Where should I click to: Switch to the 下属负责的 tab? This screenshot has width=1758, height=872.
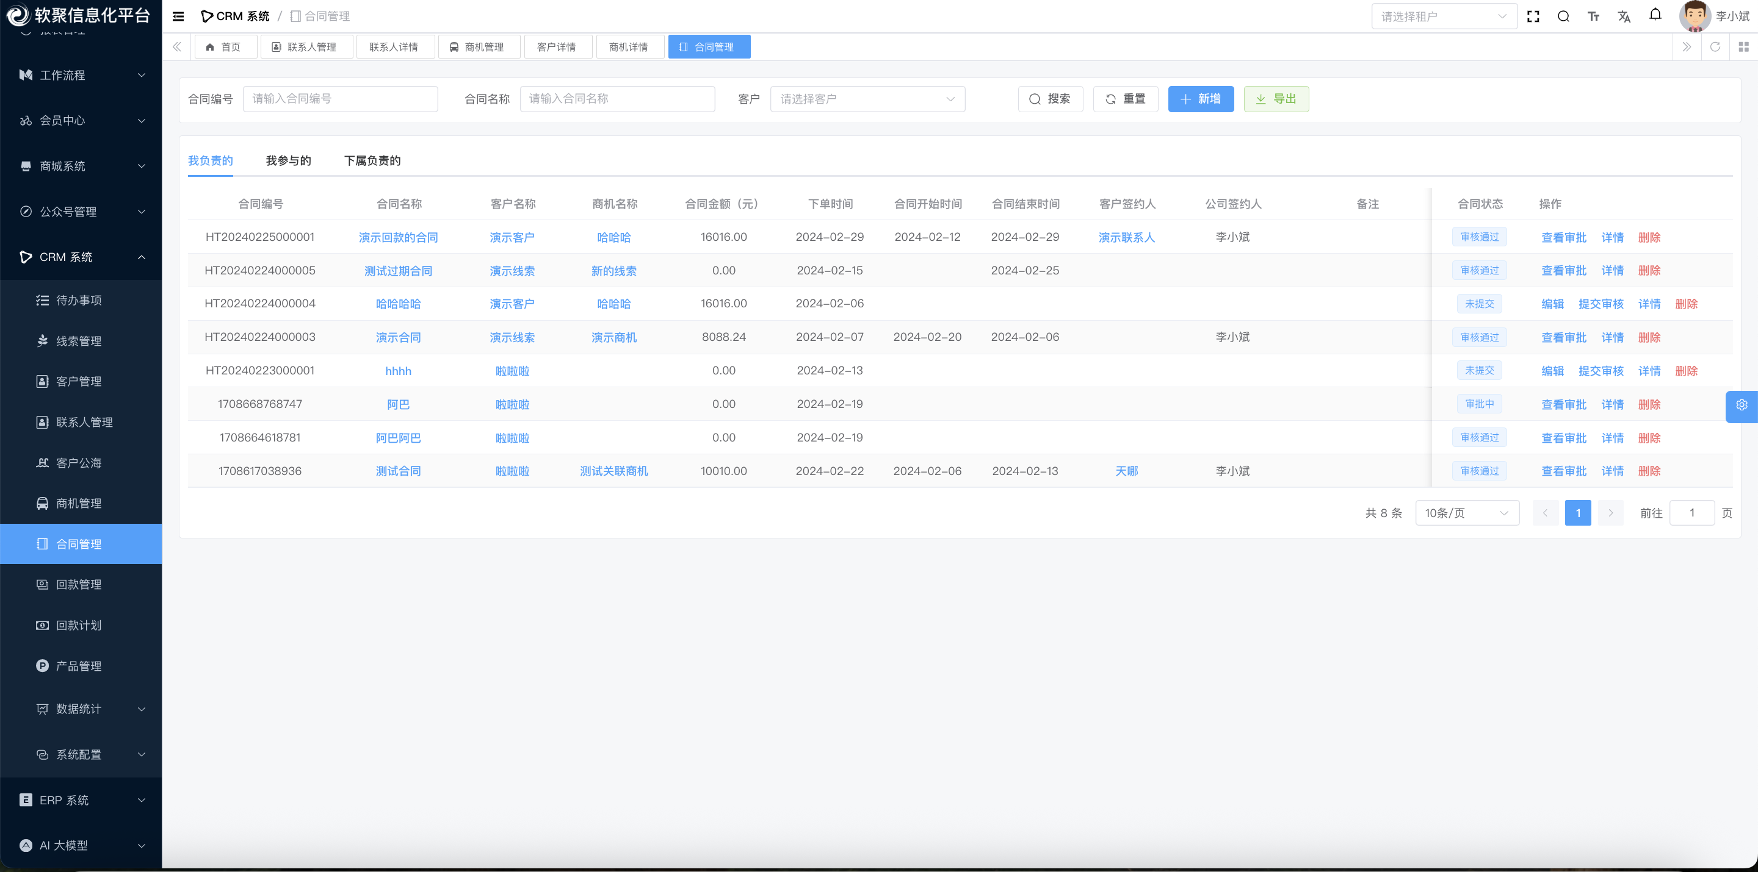(372, 161)
